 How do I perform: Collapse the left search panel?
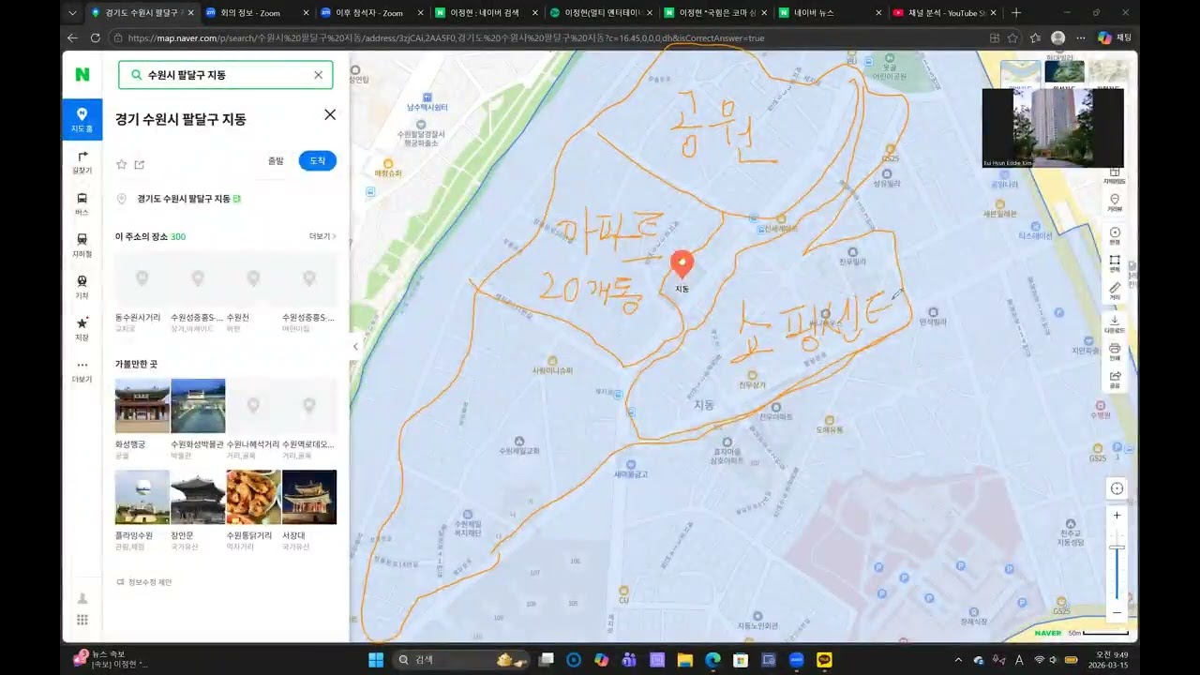click(354, 347)
